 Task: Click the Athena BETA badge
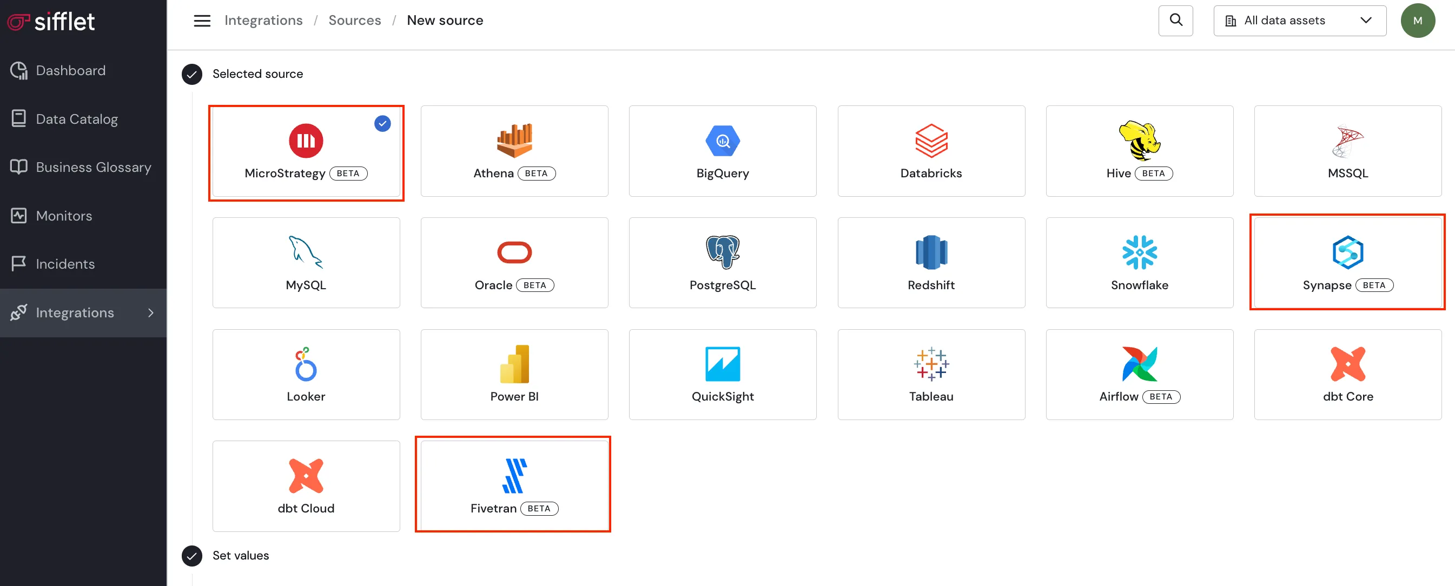536,174
